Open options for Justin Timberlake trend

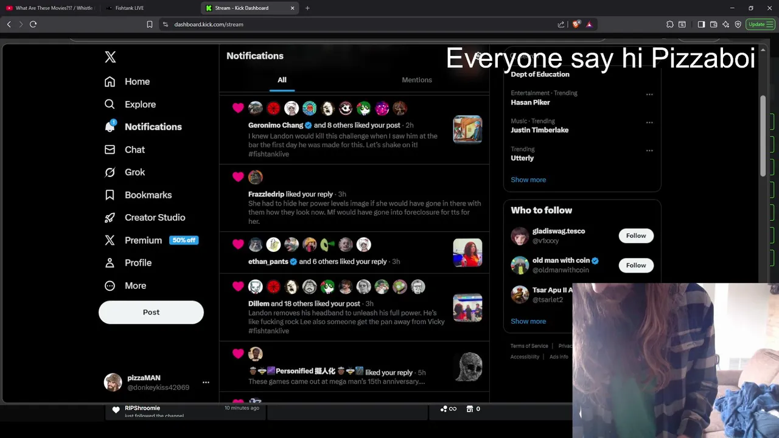(x=649, y=122)
